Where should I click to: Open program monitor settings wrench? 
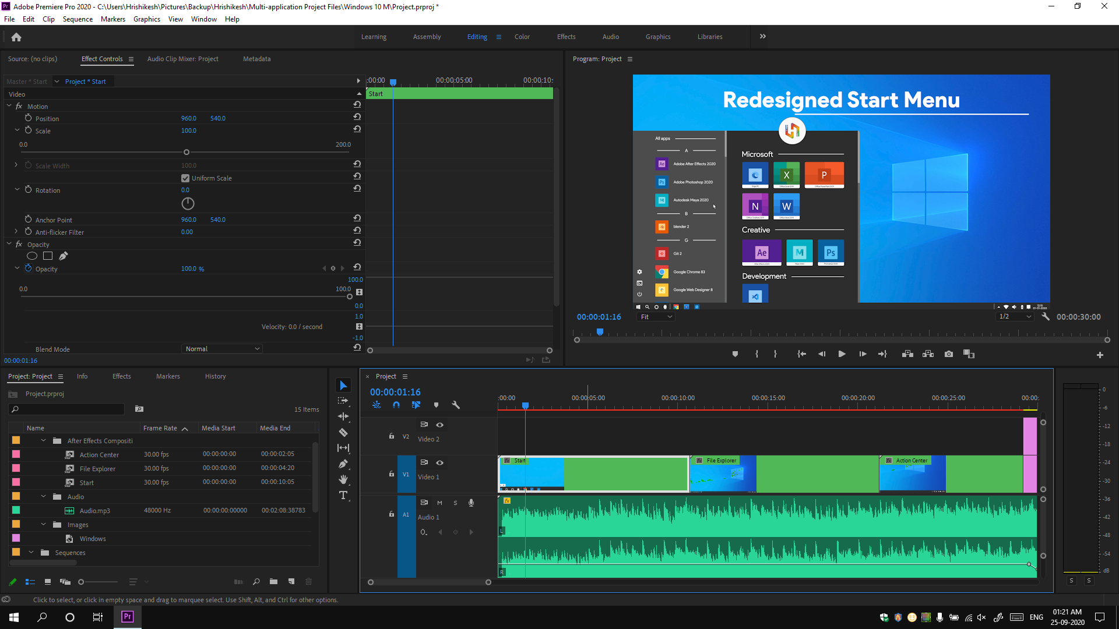pos(1046,317)
